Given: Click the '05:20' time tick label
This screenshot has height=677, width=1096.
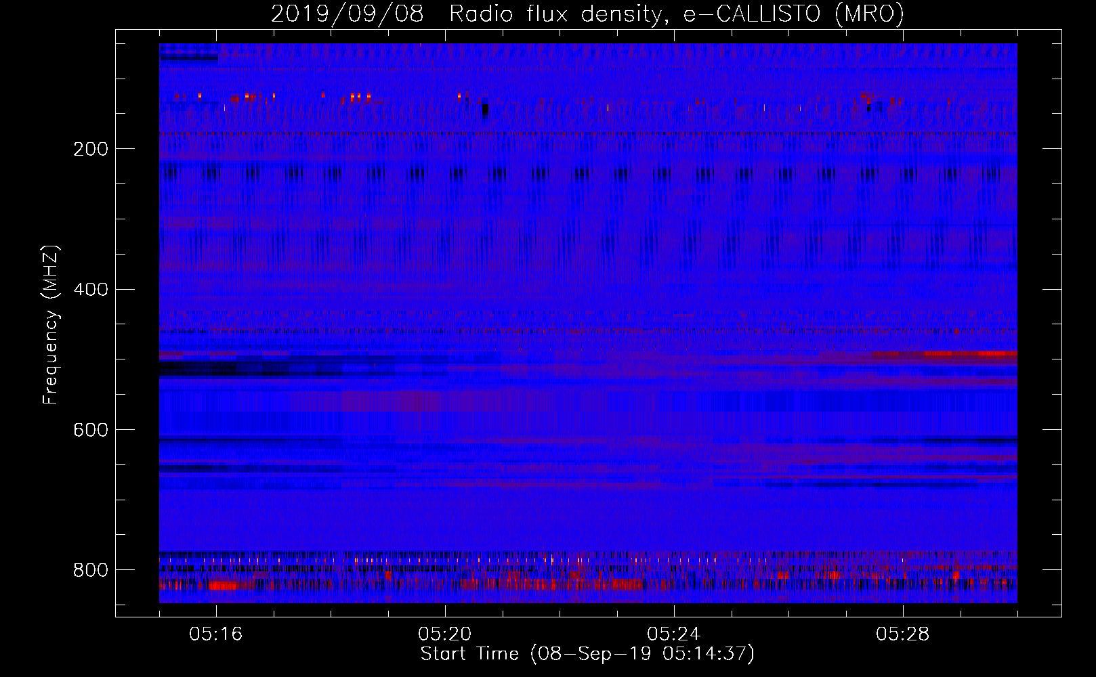Looking at the screenshot, I should [445, 634].
